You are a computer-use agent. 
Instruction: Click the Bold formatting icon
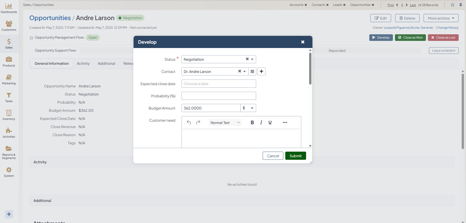(252, 122)
